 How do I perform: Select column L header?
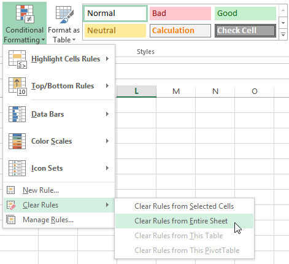[136, 91]
